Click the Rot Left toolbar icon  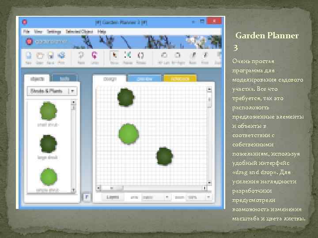click(164, 56)
